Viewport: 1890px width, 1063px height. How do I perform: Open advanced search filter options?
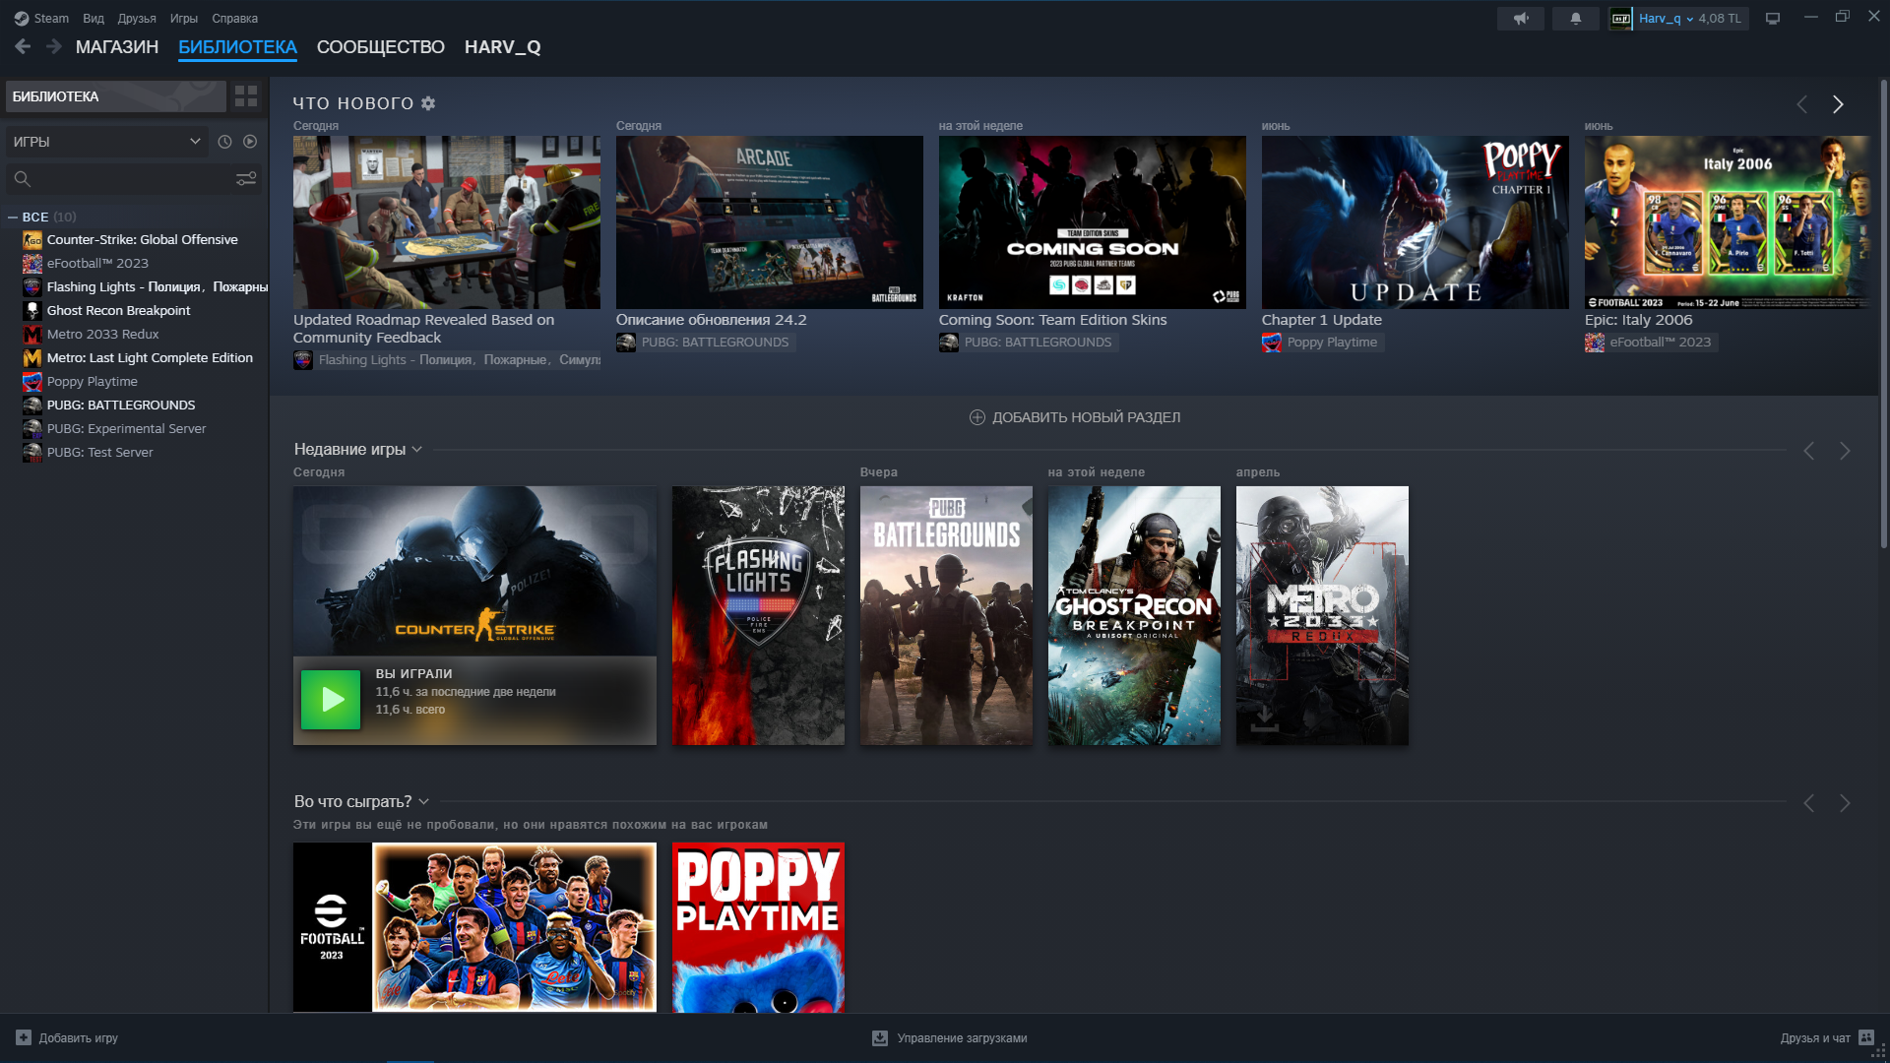[246, 179]
